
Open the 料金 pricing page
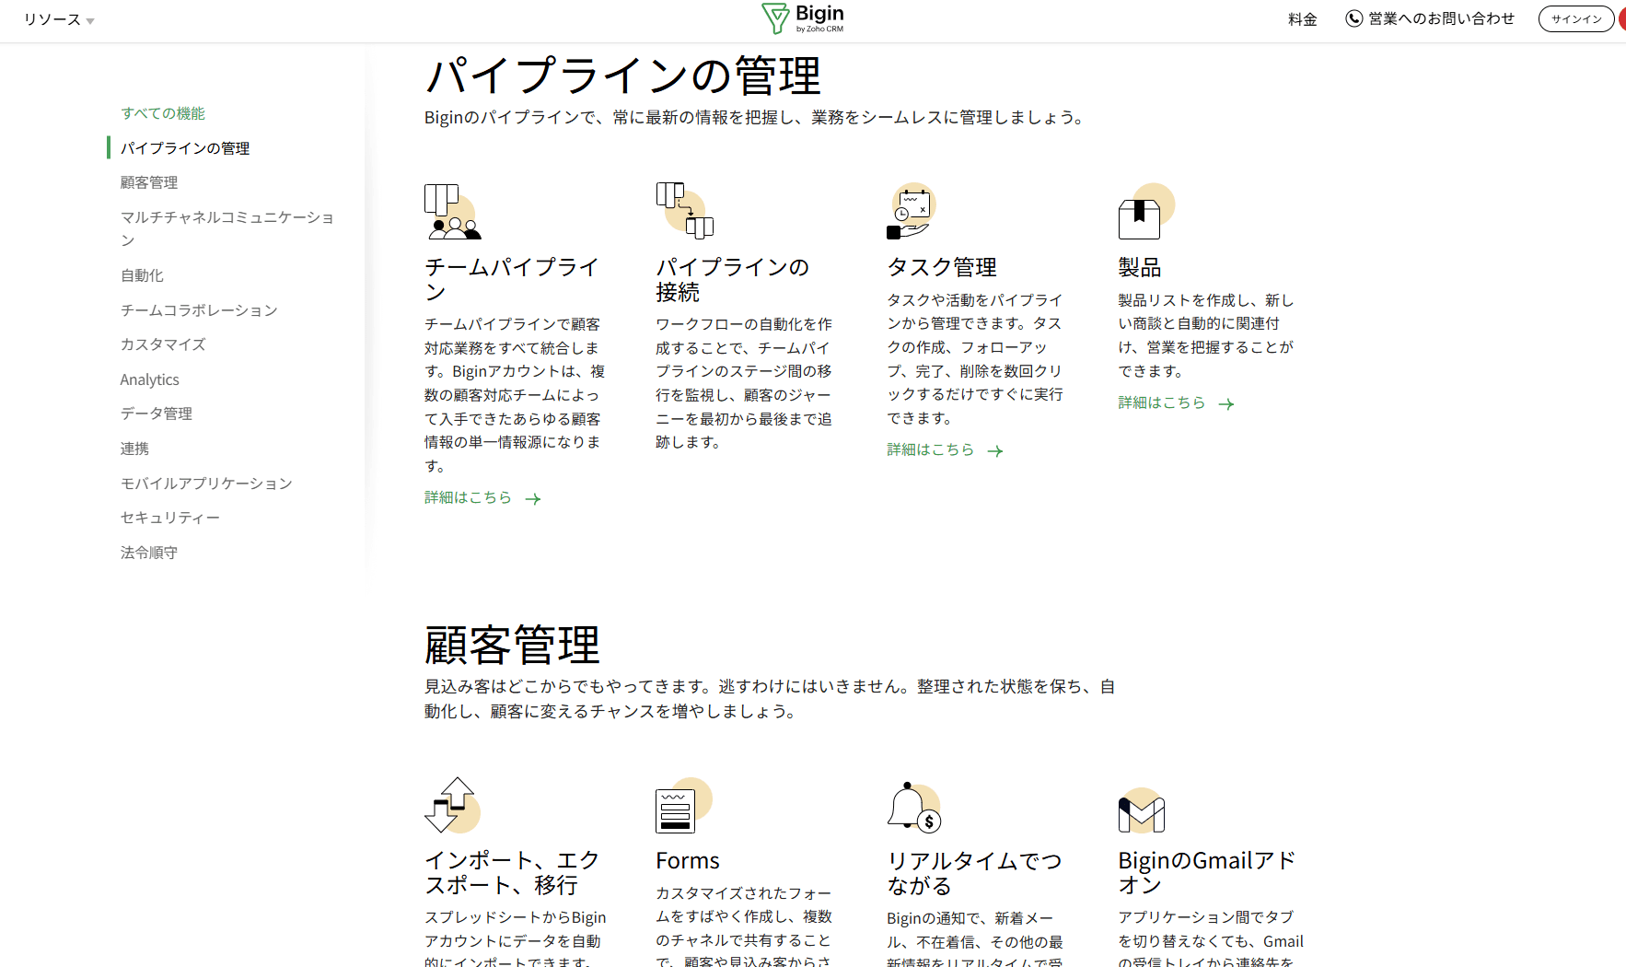click(x=1302, y=19)
